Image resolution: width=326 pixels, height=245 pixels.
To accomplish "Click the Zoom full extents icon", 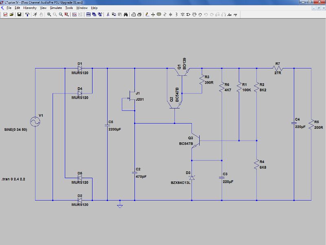I will tap(66, 15).
